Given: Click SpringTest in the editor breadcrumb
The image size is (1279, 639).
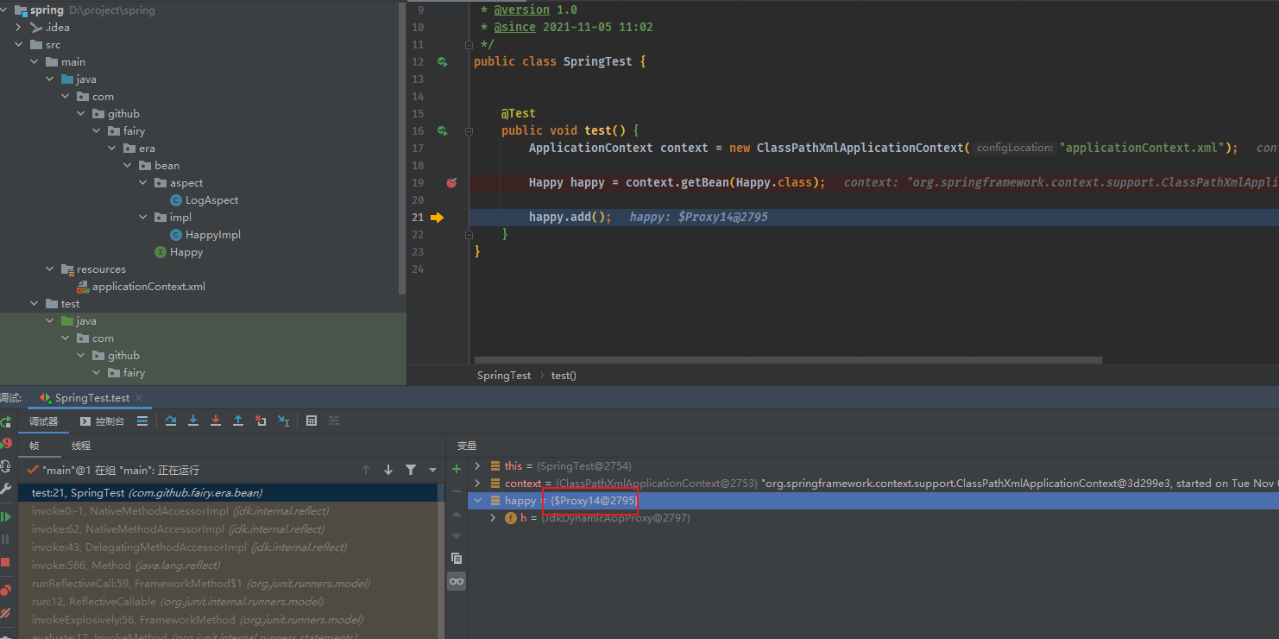Looking at the screenshot, I should tap(504, 376).
